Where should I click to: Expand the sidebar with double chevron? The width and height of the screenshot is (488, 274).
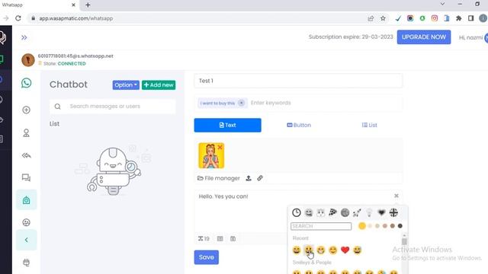tap(24, 37)
